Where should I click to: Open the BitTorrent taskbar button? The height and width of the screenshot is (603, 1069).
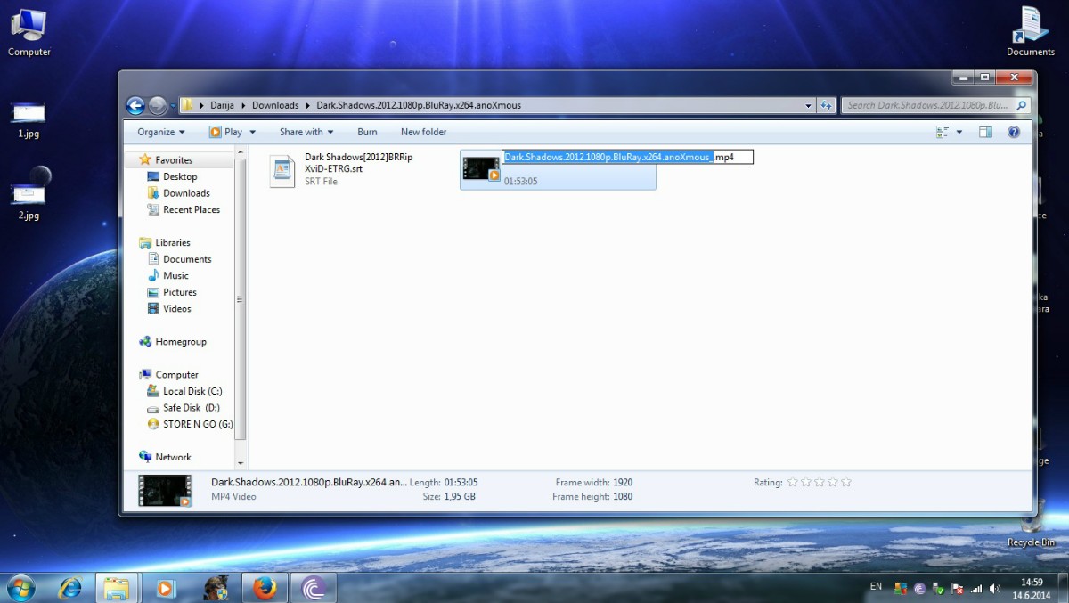(x=313, y=588)
